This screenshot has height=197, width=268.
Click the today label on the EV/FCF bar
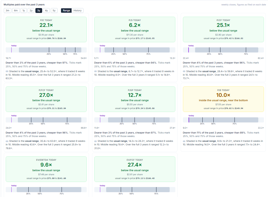(102, 186)
